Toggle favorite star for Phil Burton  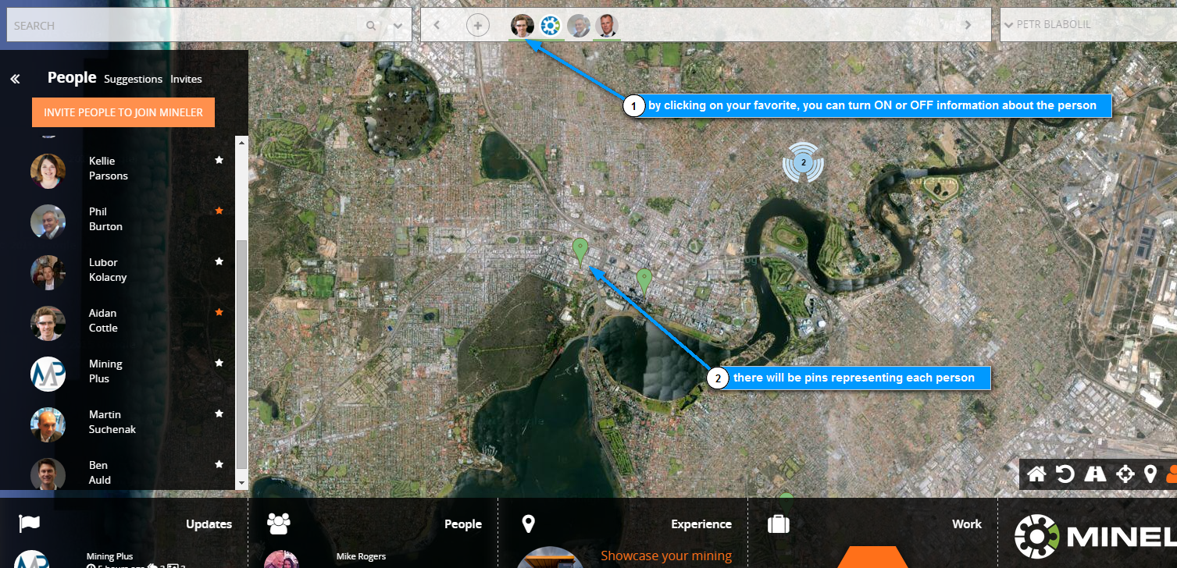(219, 211)
